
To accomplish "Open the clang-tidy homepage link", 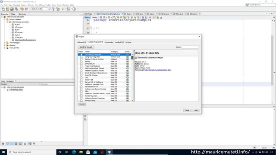I will coord(158,70).
